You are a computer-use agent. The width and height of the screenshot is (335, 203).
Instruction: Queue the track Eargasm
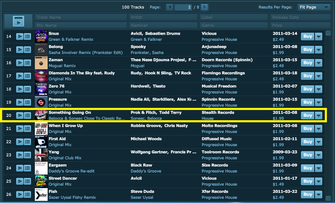[x=27, y=168]
